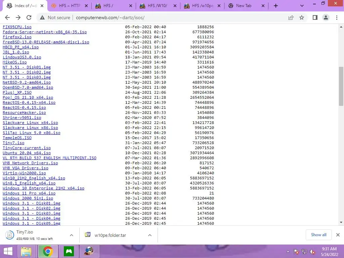Download ReactOS-0.4.15-x64.iso
344x258 pixels.
pyautogui.click(x=29, y=102)
